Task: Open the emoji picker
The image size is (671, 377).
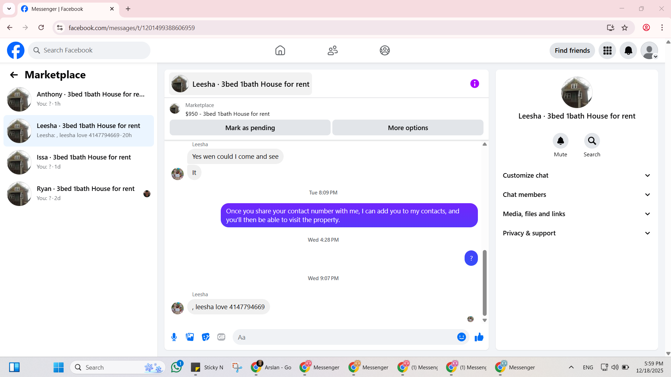Action: pyautogui.click(x=461, y=337)
